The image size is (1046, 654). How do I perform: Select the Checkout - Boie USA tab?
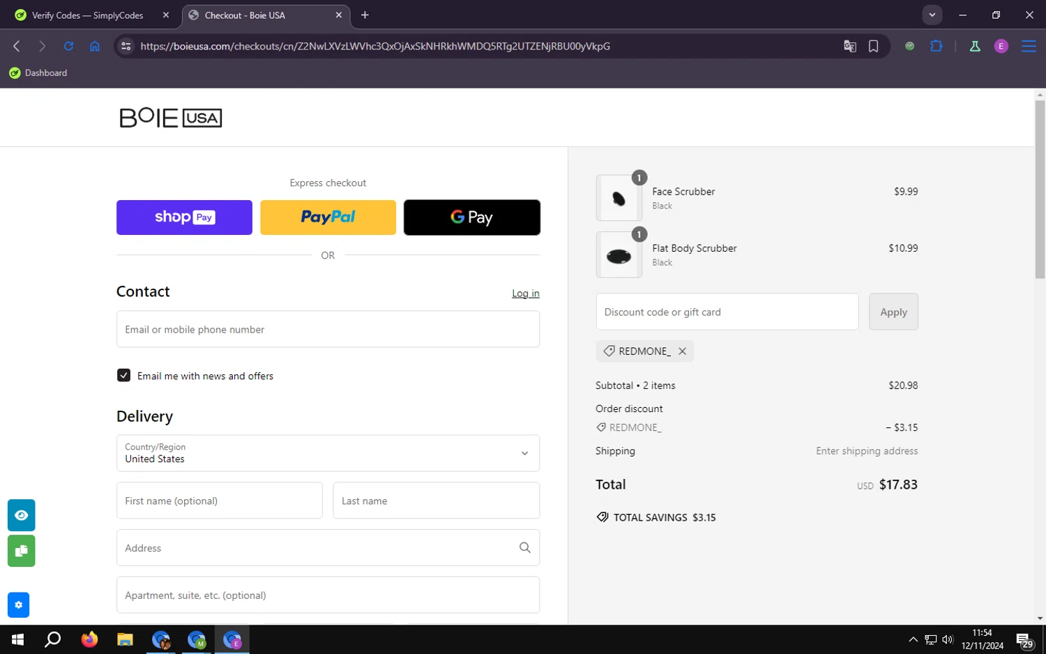(266, 15)
